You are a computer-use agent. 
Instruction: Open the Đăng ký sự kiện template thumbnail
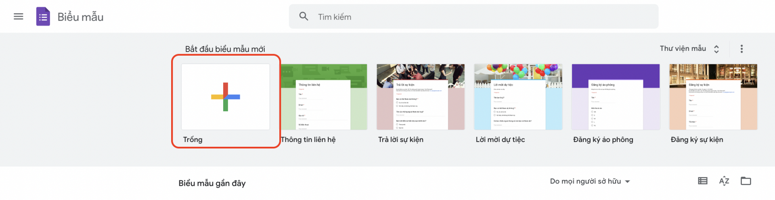[x=713, y=97]
